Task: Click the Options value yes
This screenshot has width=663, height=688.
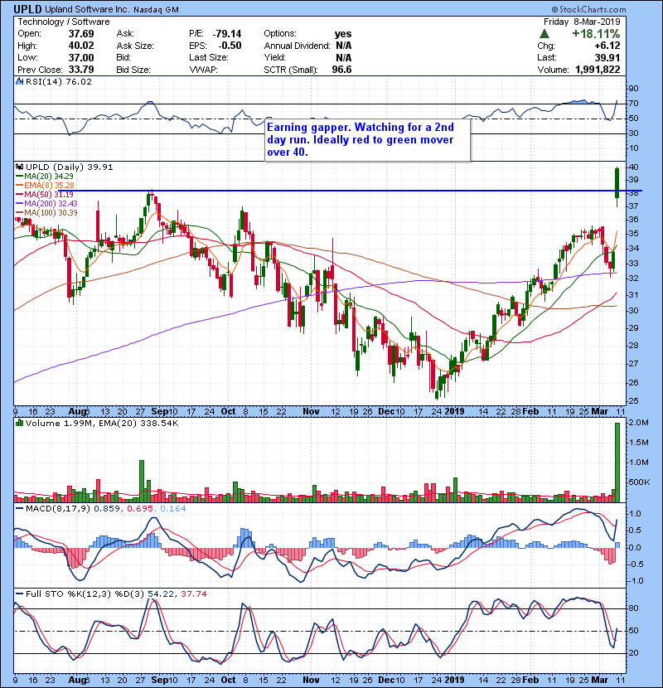Action: coord(343,34)
